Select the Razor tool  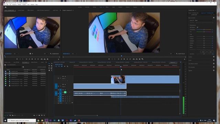click(x=52, y=66)
